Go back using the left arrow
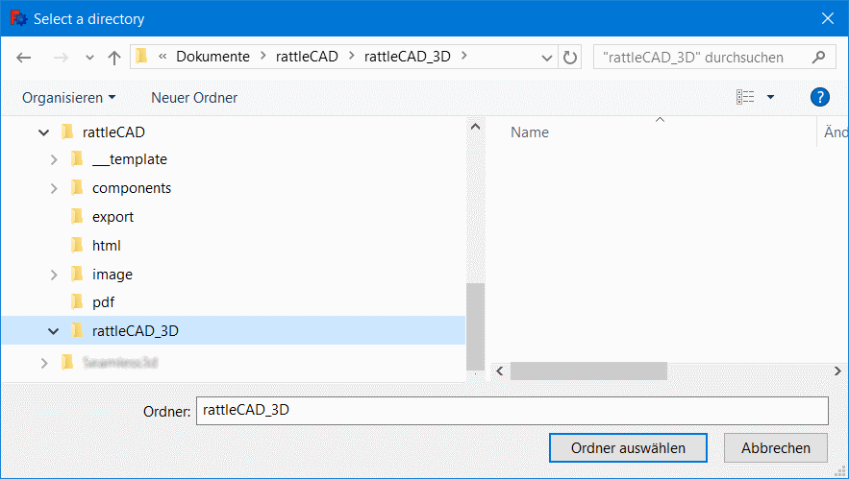 pos(23,58)
